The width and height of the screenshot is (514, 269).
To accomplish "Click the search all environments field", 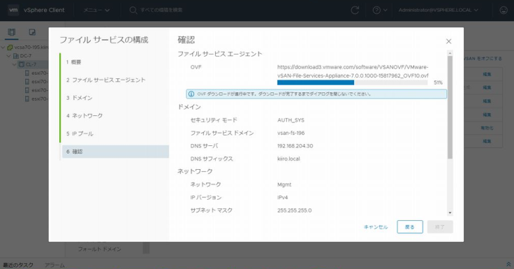I will point(161,10).
